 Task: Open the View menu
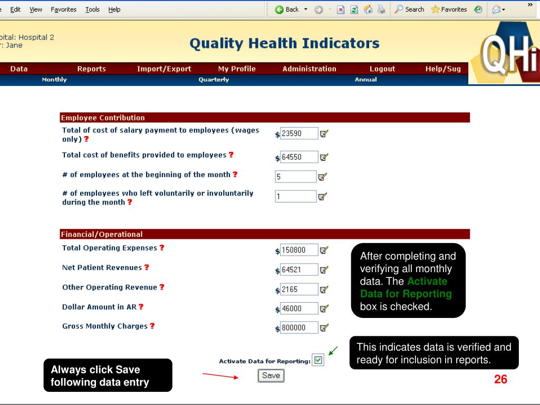coord(35,9)
